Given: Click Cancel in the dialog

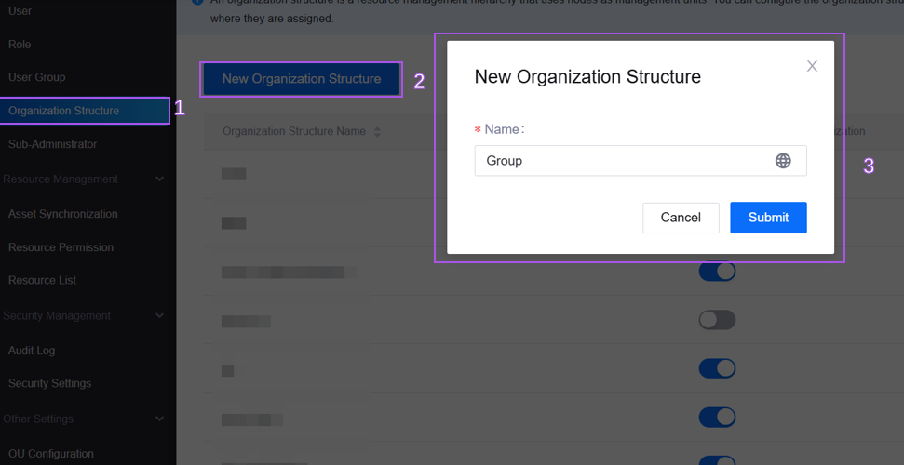Looking at the screenshot, I should tap(681, 218).
